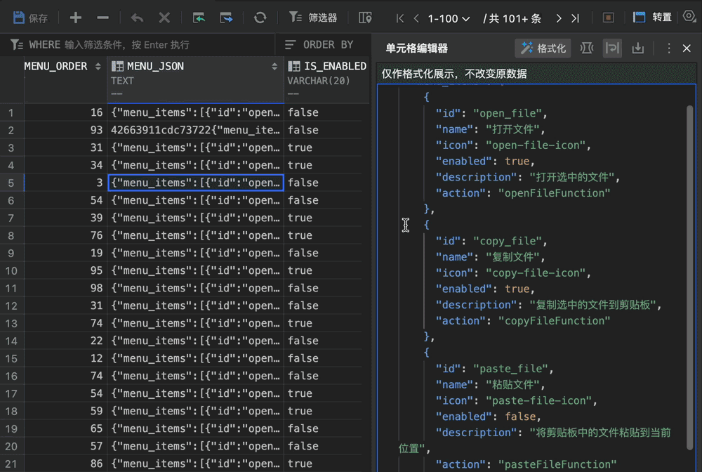Select row number 5
The image size is (702, 472).
tap(11, 183)
